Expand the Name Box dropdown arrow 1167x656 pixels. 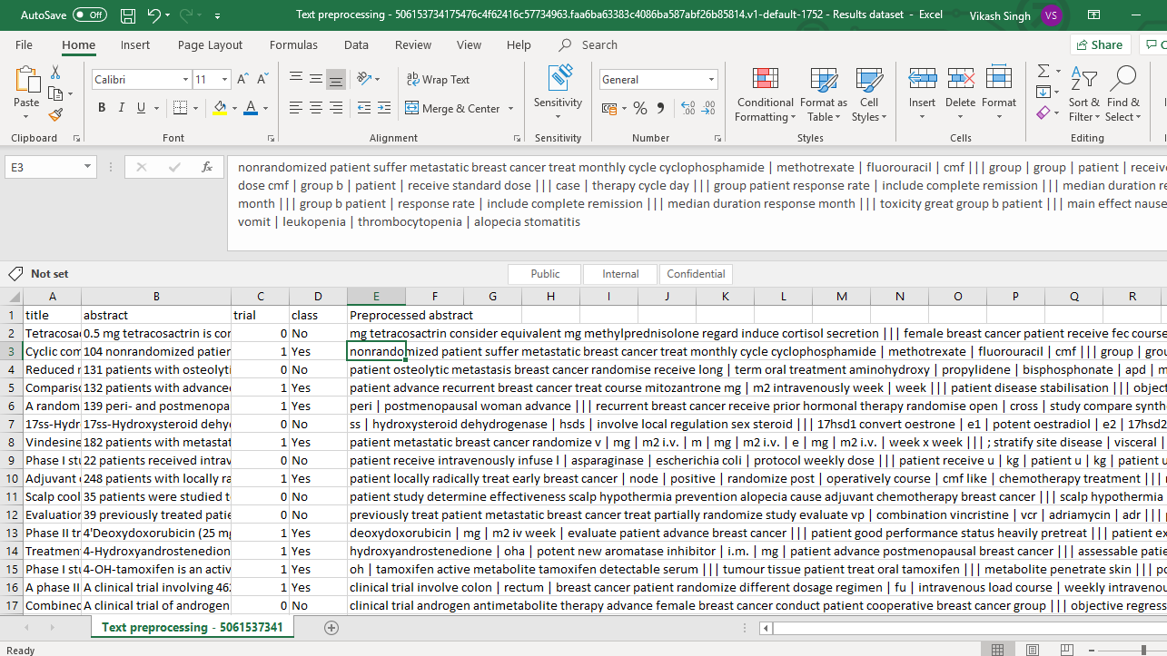coord(87,167)
